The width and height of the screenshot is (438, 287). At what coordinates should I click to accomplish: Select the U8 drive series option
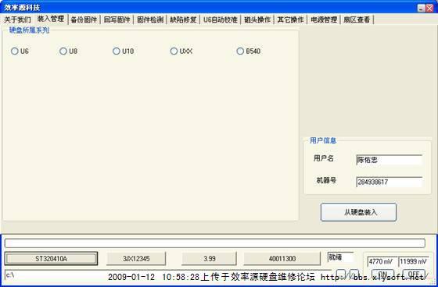pyautogui.click(x=63, y=51)
